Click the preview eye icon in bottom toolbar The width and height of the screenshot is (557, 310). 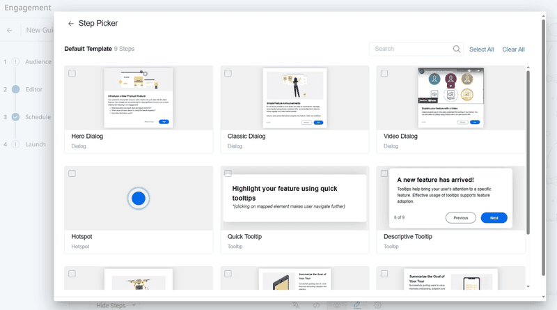(x=336, y=305)
